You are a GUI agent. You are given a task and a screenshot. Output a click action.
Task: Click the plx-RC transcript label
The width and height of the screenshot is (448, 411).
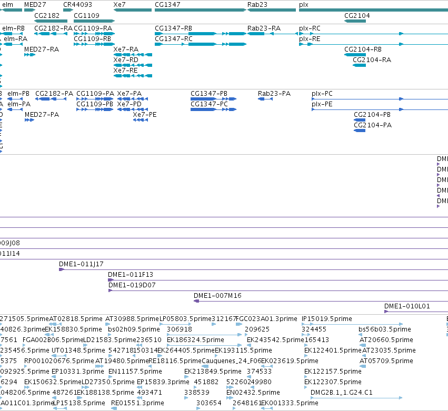(x=310, y=28)
